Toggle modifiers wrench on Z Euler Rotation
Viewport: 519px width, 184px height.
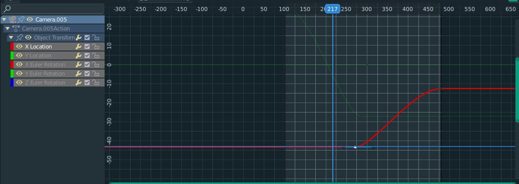(x=79, y=82)
